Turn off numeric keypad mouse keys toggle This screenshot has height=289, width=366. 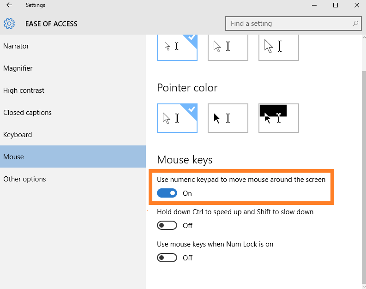(x=167, y=193)
